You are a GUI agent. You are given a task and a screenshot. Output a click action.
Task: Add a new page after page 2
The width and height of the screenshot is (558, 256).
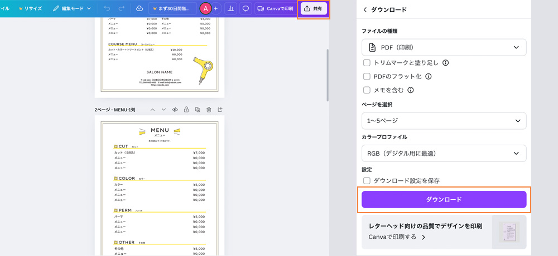pyautogui.click(x=220, y=110)
